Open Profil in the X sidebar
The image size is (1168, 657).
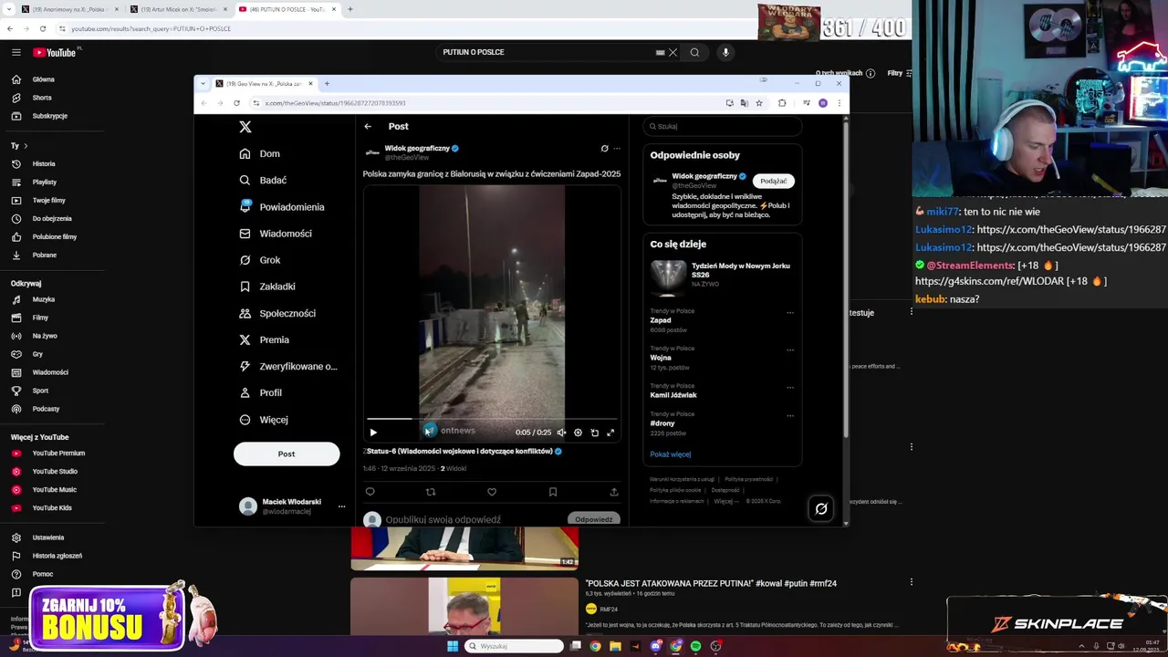261,392
